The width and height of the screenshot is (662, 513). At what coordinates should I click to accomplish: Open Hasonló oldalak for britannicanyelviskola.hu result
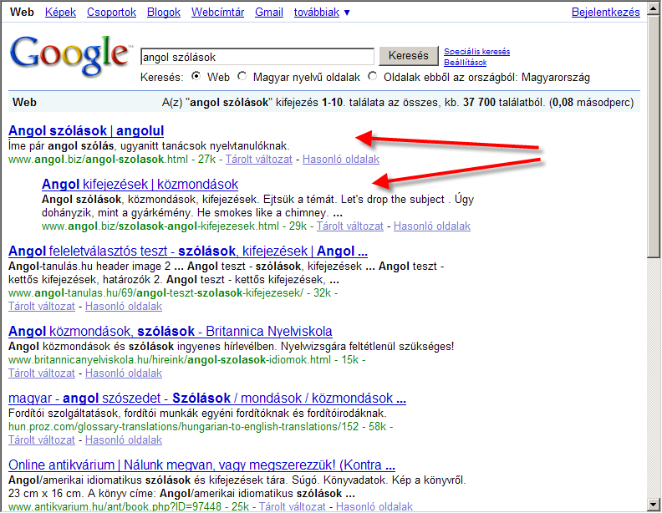(123, 373)
